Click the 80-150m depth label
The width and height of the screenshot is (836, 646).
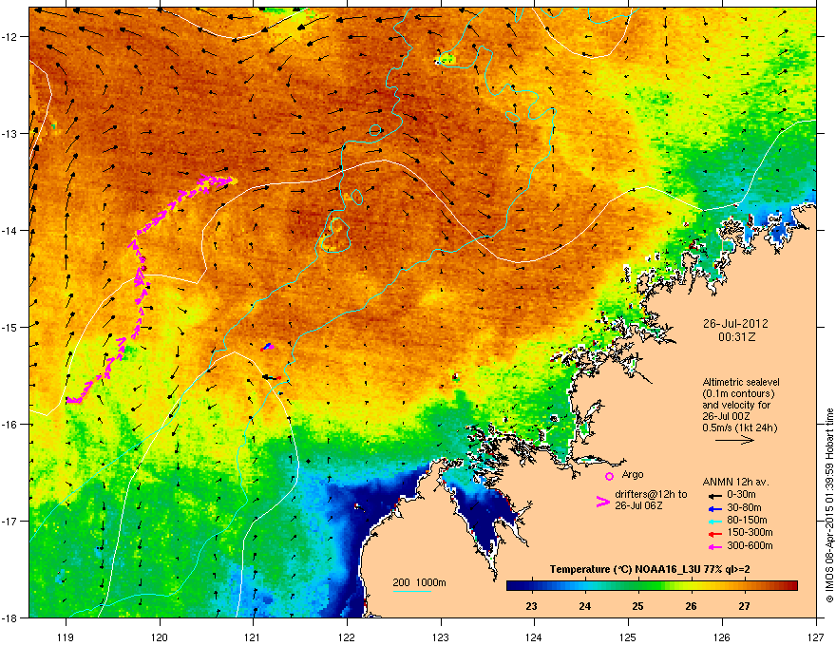pyautogui.click(x=747, y=521)
